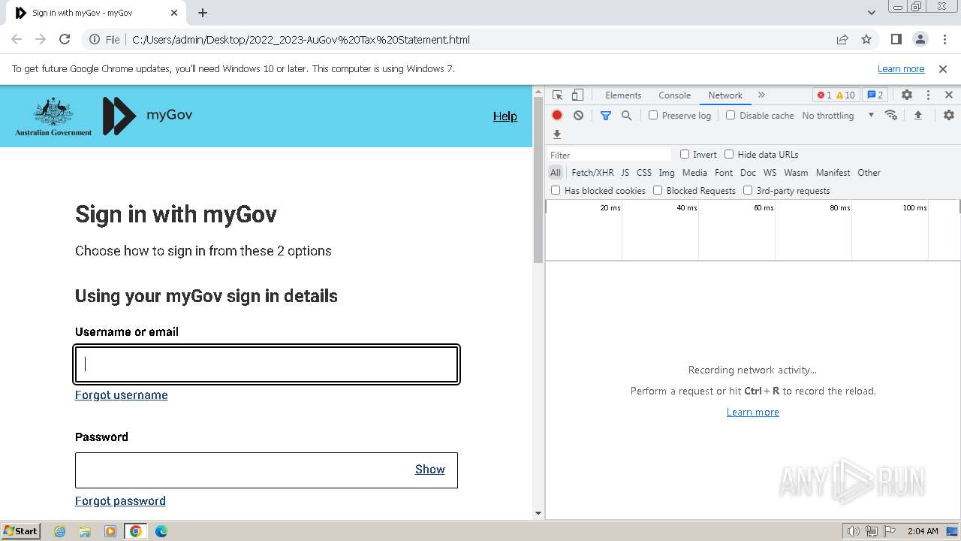Open the Help link on myGov
The image size is (961, 541).
tap(505, 116)
